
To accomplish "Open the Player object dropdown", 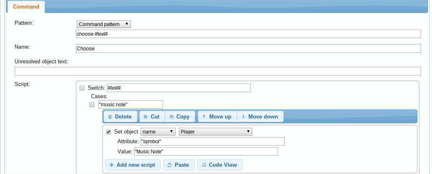I will (x=215, y=132).
